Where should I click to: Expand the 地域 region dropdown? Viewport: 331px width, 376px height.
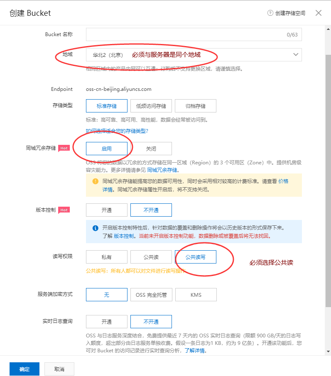296,54
